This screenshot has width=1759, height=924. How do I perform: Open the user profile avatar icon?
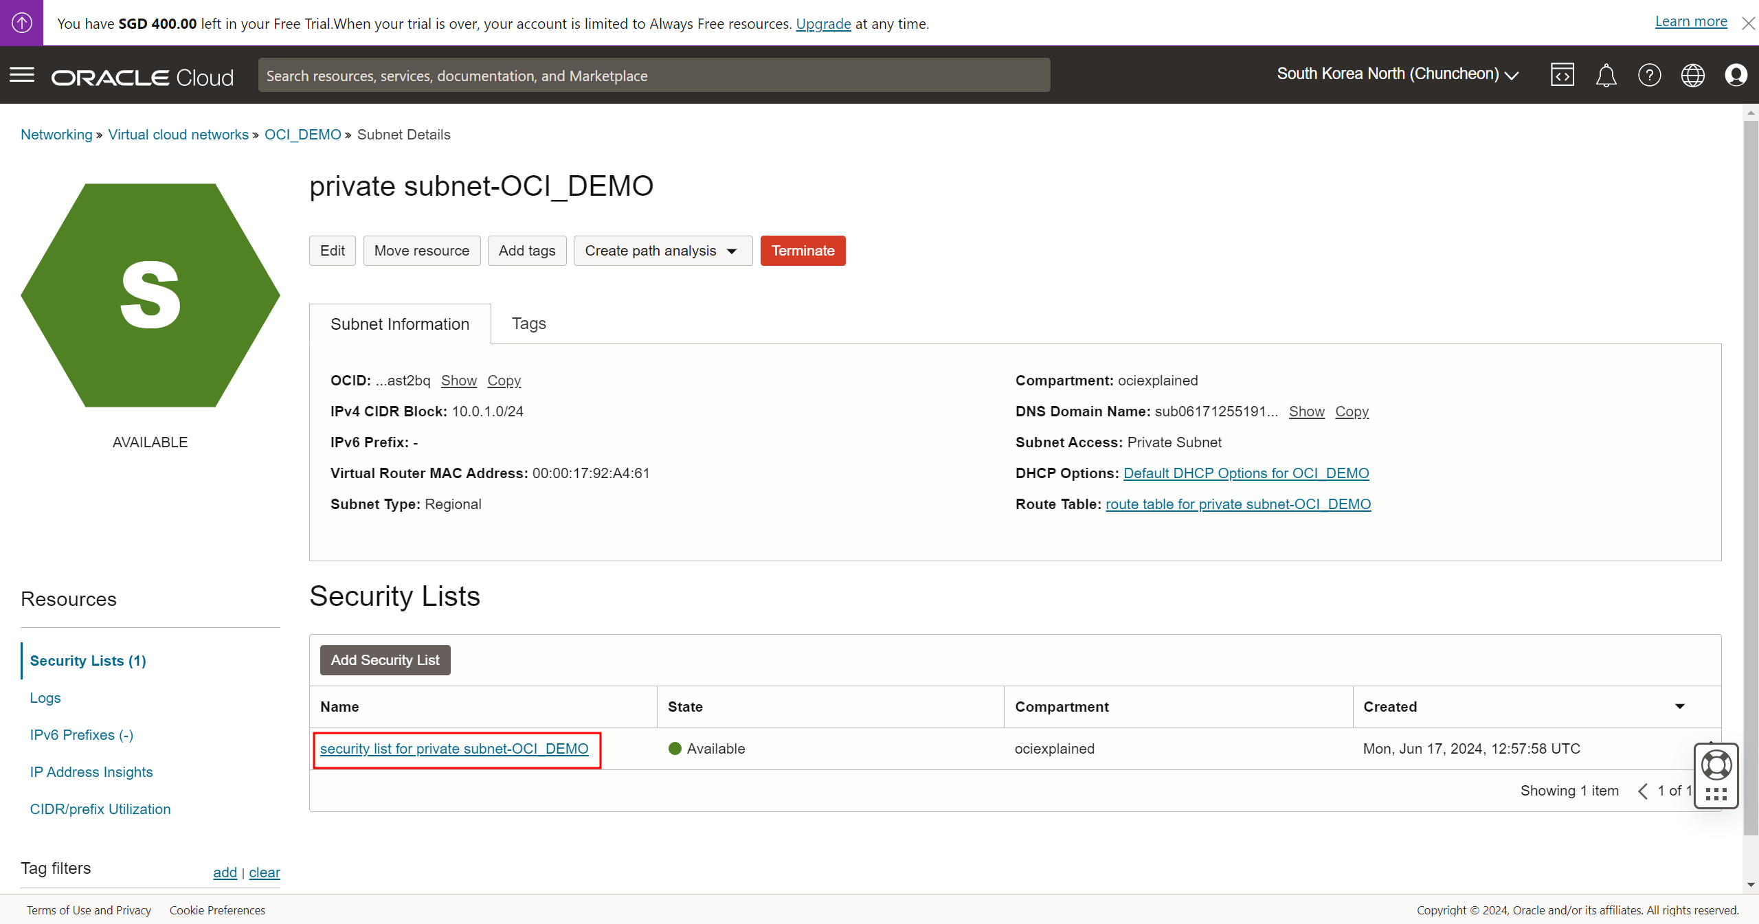pos(1736,75)
